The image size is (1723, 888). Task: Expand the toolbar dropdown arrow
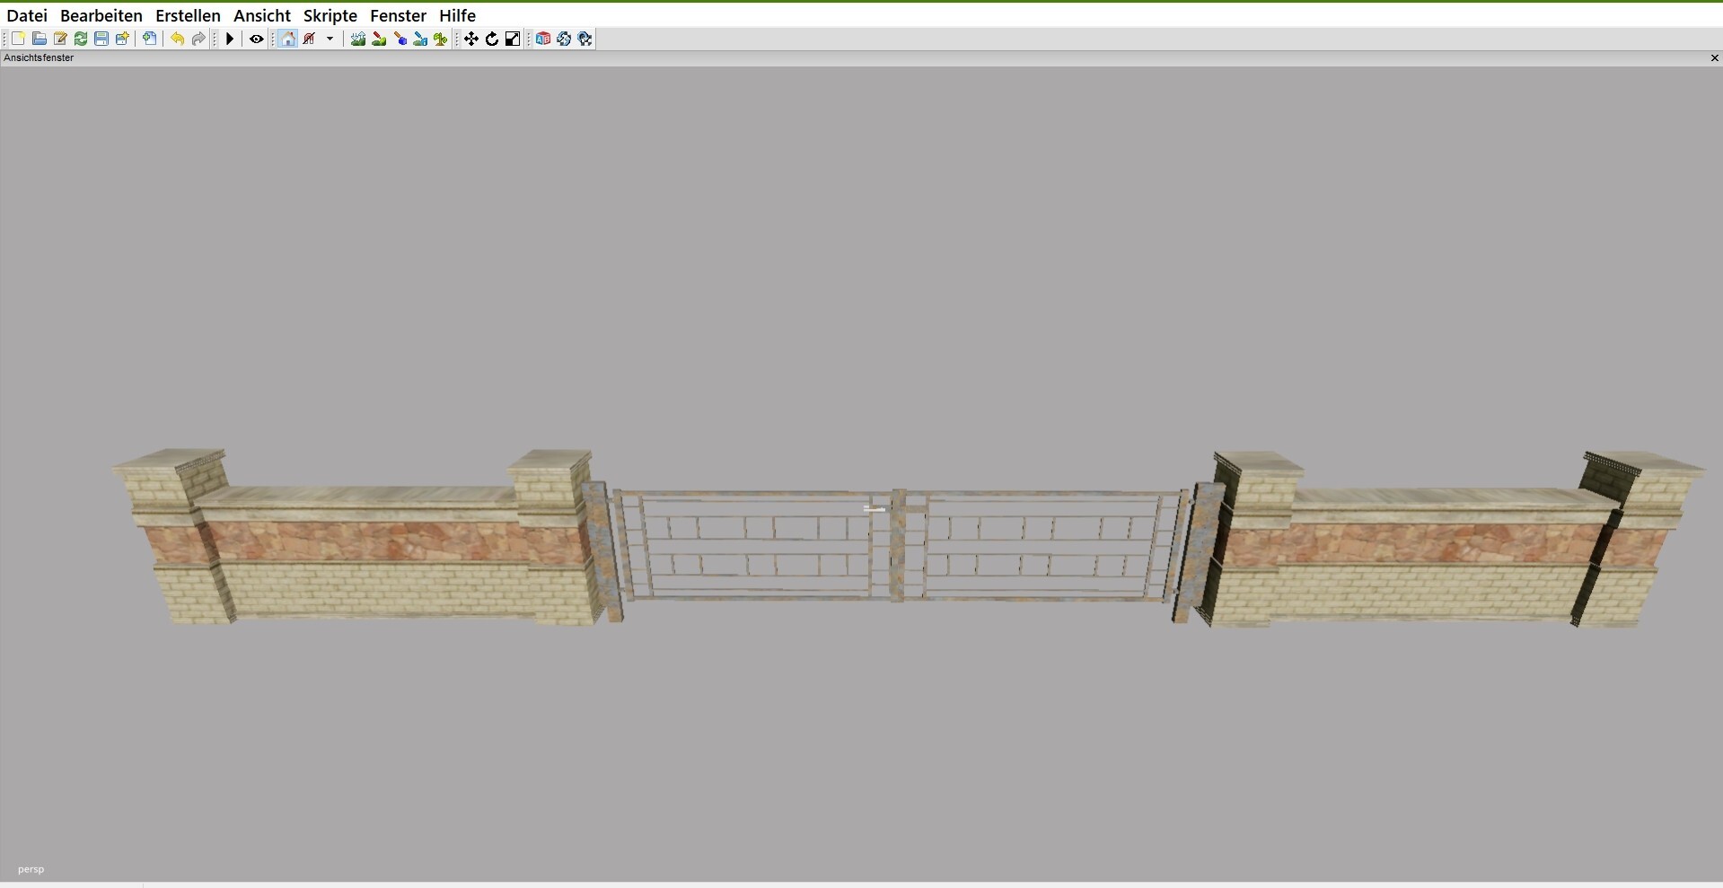(330, 39)
